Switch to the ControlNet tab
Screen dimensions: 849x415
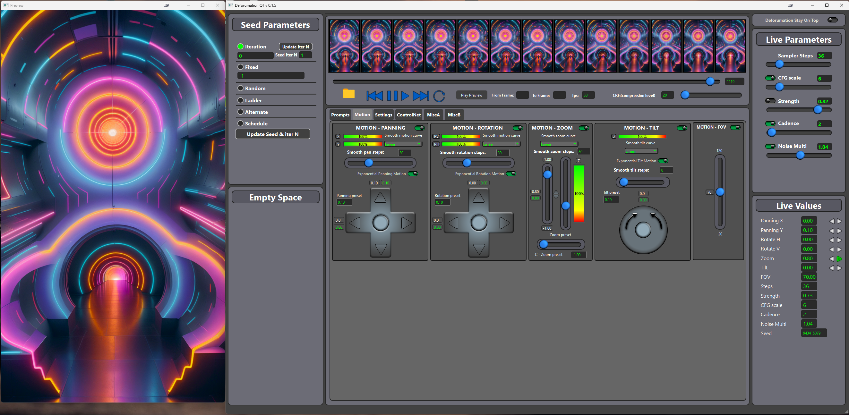408,114
